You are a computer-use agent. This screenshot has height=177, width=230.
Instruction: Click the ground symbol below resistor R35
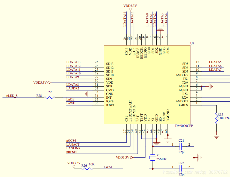[x=217, y=137]
